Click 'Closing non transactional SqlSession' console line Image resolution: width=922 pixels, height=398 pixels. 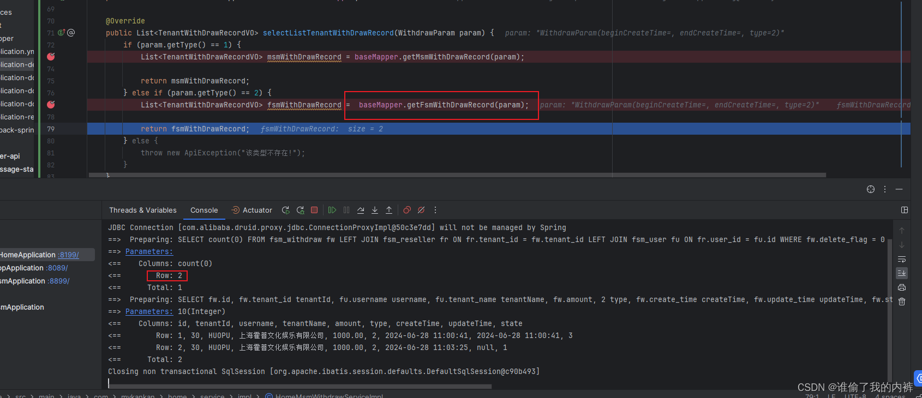324,371
